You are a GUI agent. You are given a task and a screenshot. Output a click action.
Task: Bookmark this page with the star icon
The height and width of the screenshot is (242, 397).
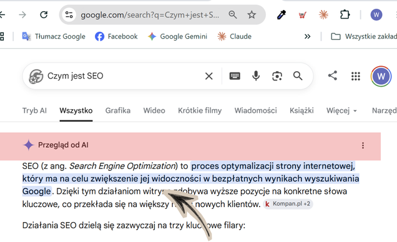(x=252, y=15)
